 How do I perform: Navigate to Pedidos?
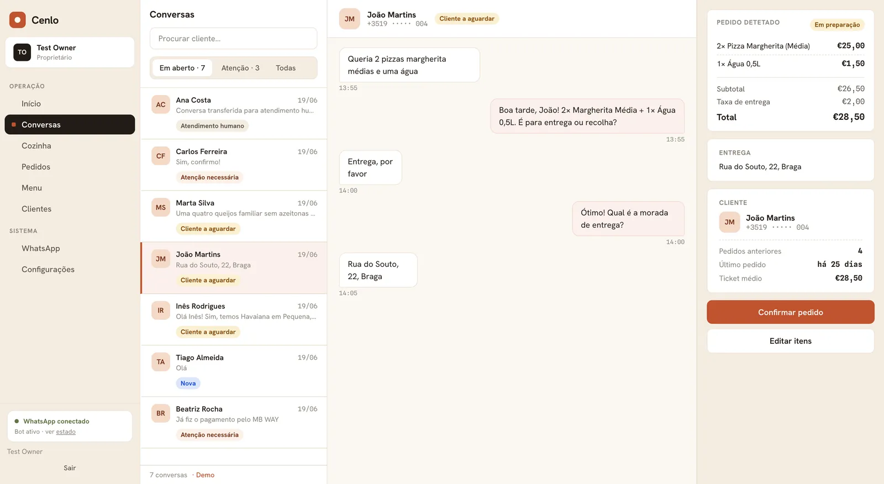tap(70, 167)
